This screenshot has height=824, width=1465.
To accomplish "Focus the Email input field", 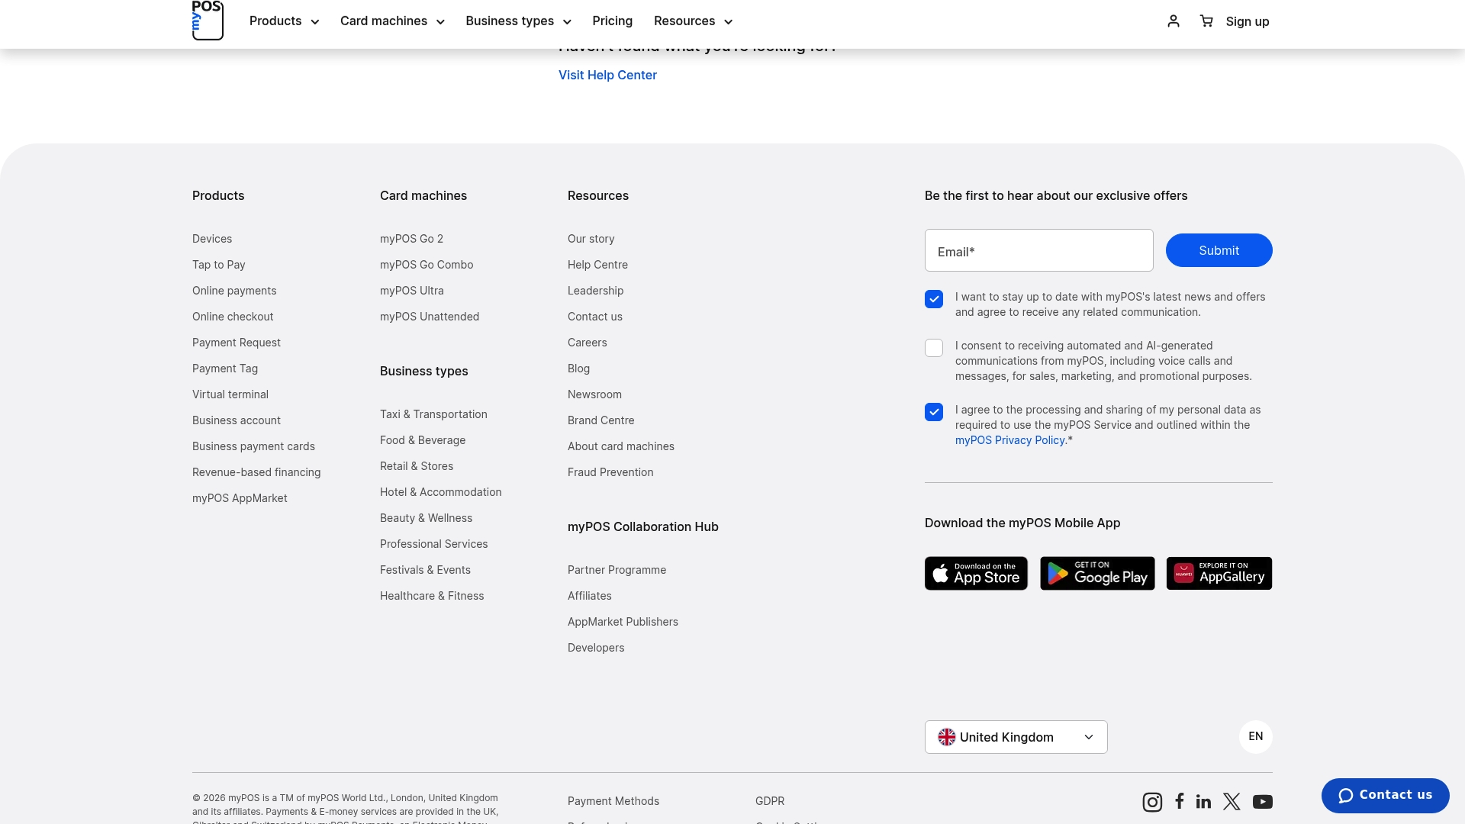I will pos(1038,250).
